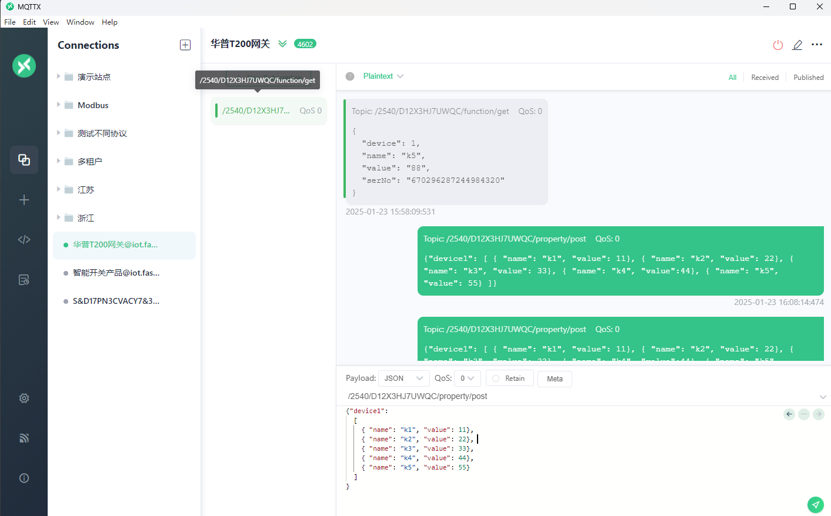Go to previous payload history arrow

pos(789,414)
